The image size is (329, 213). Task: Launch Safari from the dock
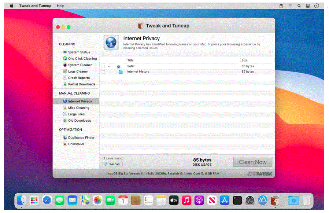(x=47, y=200)
